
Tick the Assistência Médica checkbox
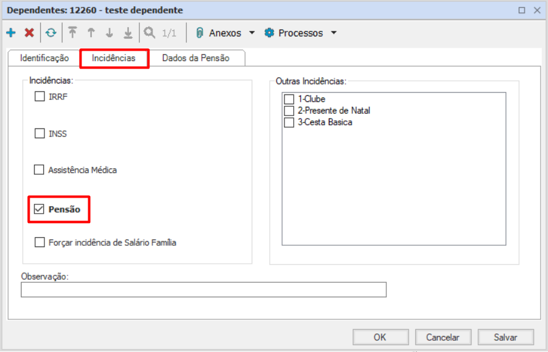coord(39,170)
